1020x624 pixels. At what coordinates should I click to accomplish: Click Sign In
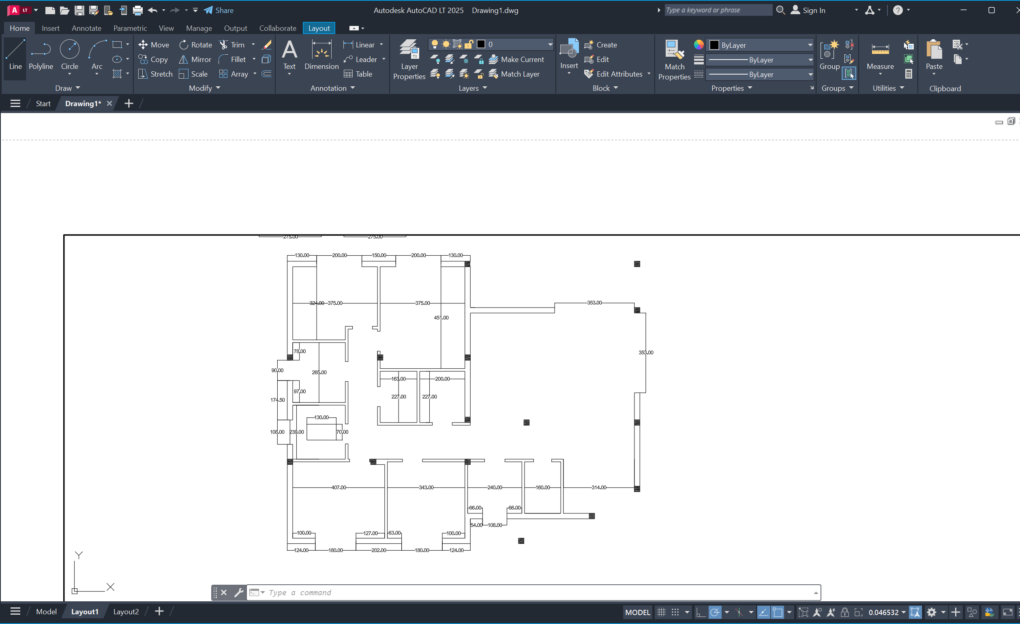(808, 11)
